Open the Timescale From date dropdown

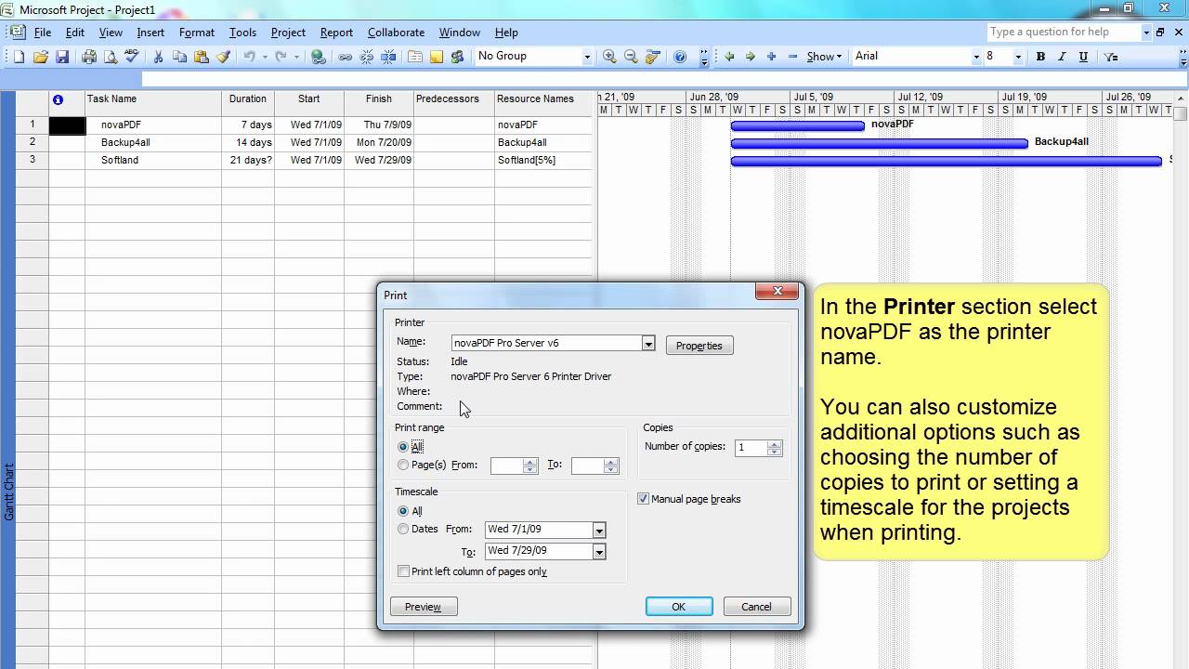pos(599,530)
